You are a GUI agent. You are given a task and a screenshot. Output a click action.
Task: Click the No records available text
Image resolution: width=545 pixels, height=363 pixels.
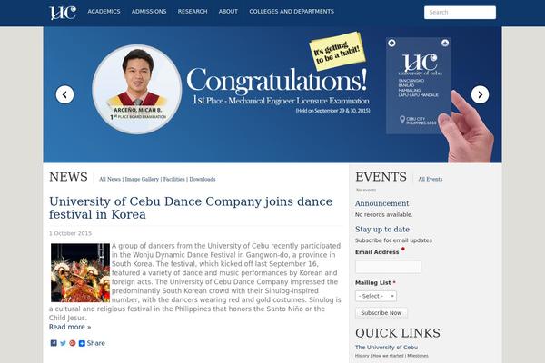[x=383, y=215]
